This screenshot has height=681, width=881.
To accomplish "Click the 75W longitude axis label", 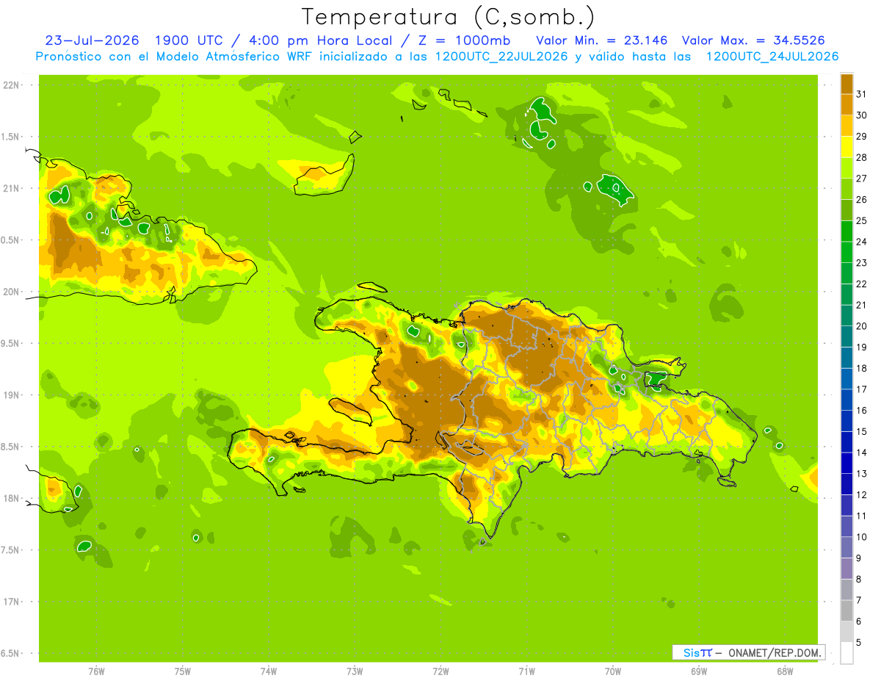I will [x=182, y=671].
